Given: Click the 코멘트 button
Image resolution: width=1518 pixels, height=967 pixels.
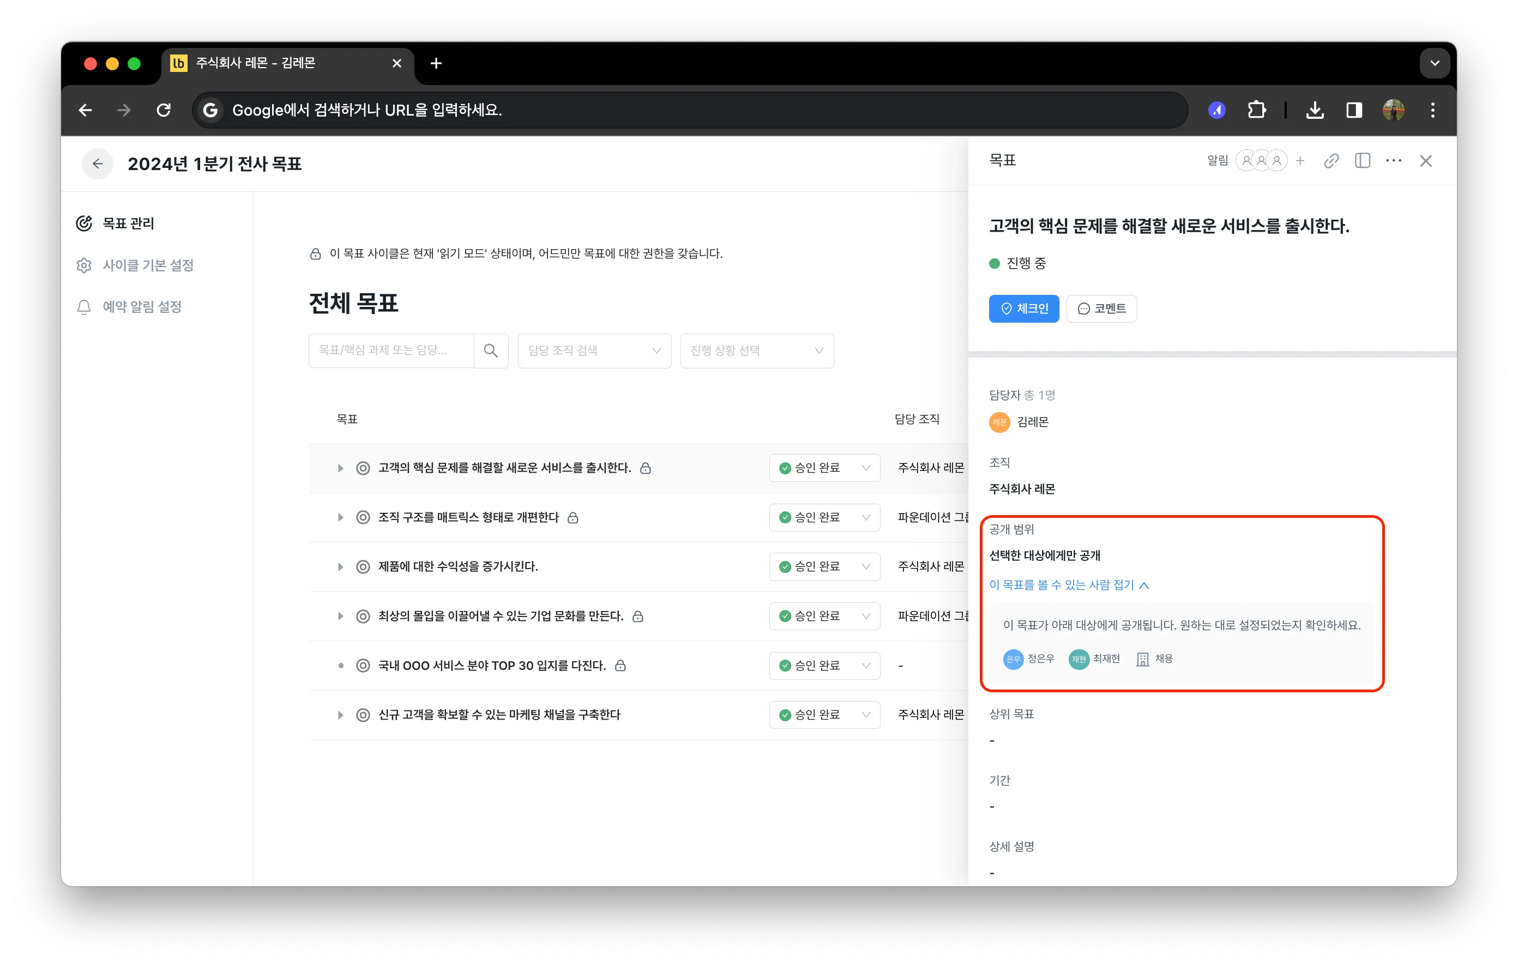Looking at the screenshot, I should point(1101,309).
